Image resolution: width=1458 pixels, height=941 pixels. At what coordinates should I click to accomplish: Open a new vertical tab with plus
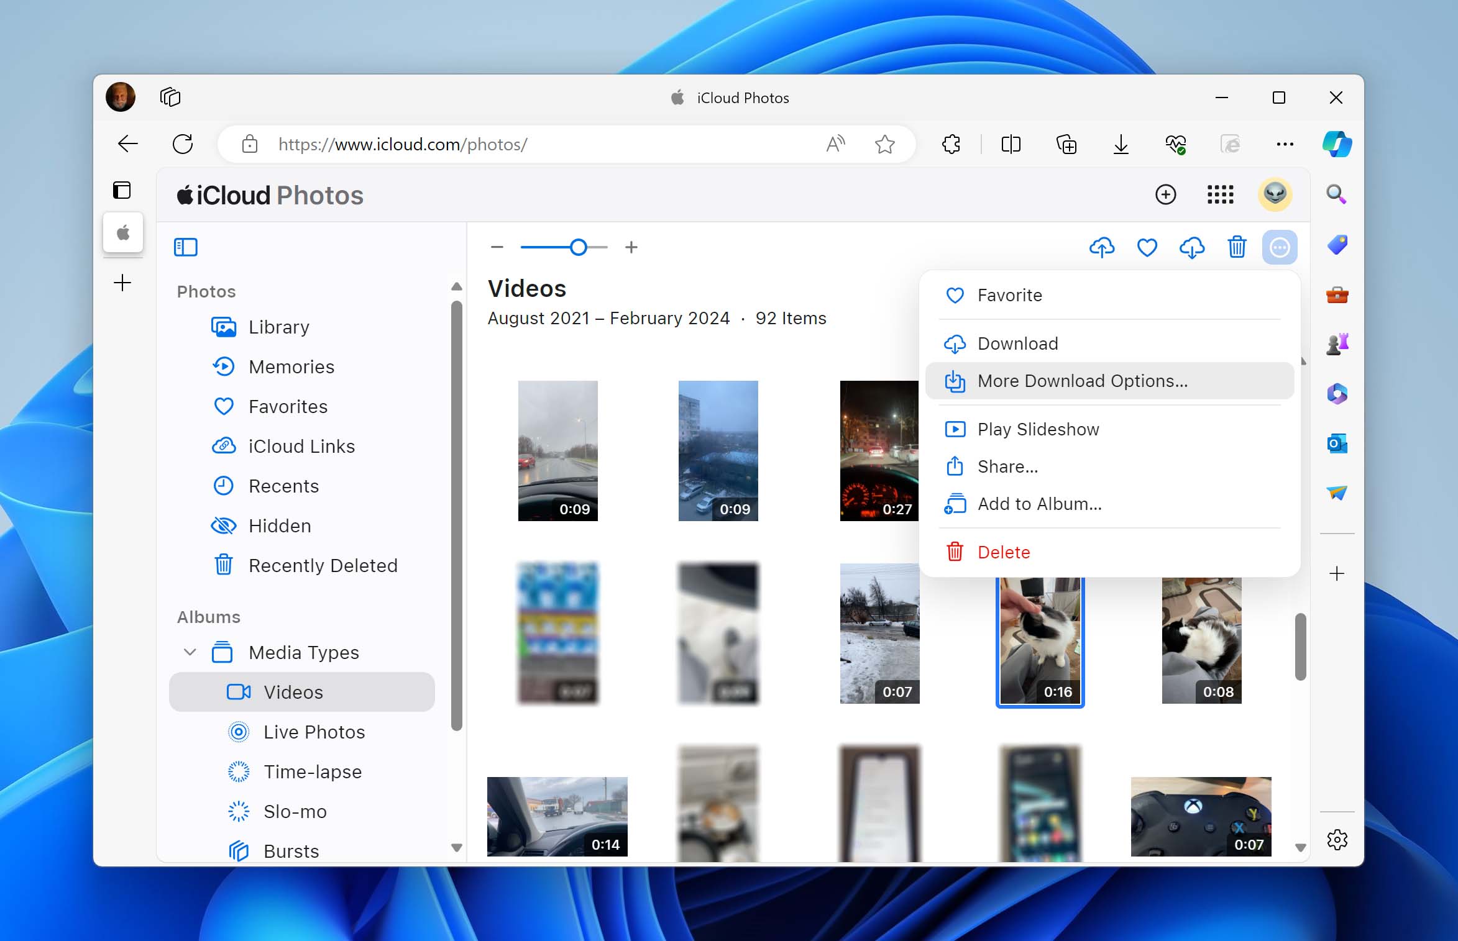coord(122,283)
